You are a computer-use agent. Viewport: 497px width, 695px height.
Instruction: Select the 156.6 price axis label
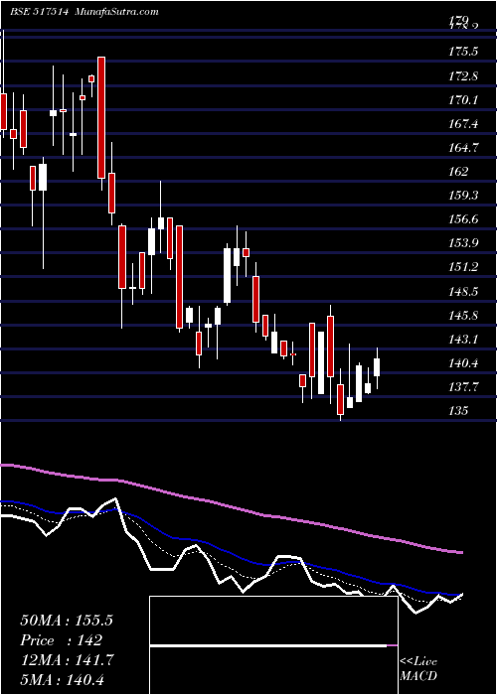pyautogui.click(x=464, y=219)
